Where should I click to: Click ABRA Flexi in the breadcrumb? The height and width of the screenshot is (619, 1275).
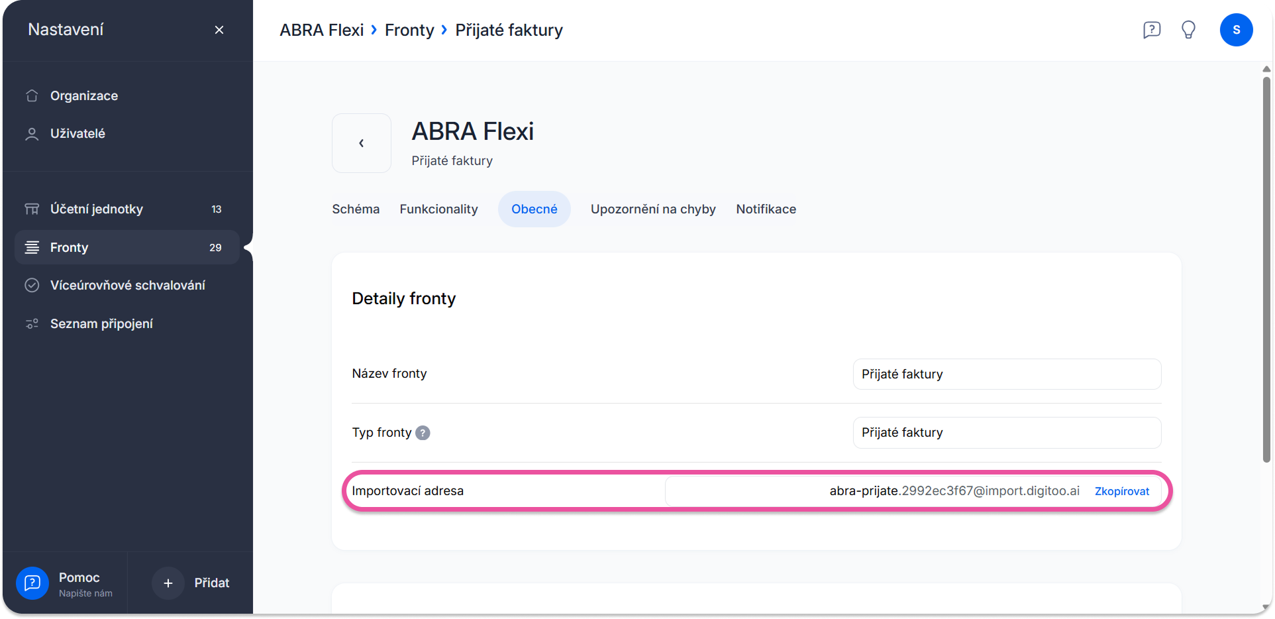point(322,30)
